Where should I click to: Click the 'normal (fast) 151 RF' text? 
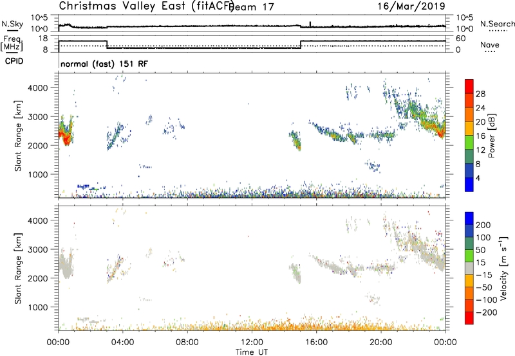point(104,64)
